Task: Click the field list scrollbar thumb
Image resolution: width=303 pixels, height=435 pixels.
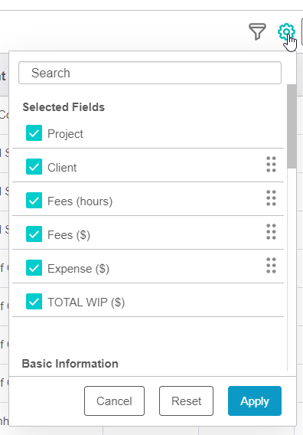Action: [292, 126]
